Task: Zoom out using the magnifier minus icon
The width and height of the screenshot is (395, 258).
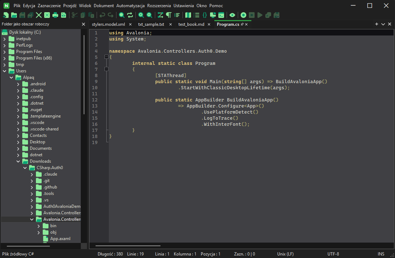Action: point(149,15)
